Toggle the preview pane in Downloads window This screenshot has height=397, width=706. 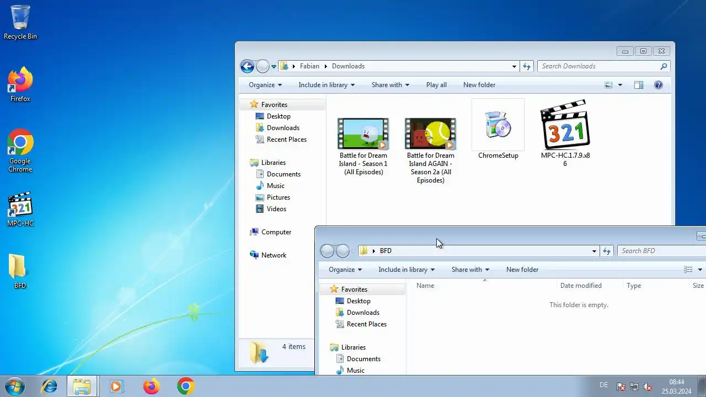[x=639, y=85]
